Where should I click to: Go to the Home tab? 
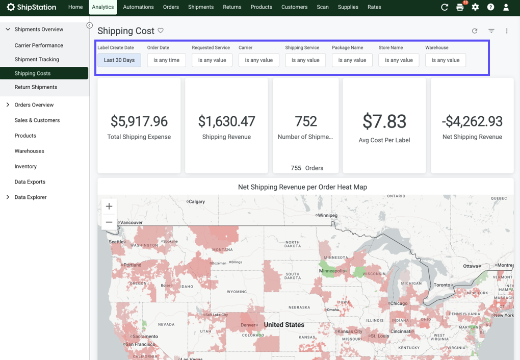(x=75, y=7)
